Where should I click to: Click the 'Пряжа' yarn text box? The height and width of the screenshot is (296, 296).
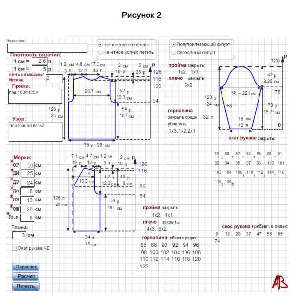pos(35,96)
